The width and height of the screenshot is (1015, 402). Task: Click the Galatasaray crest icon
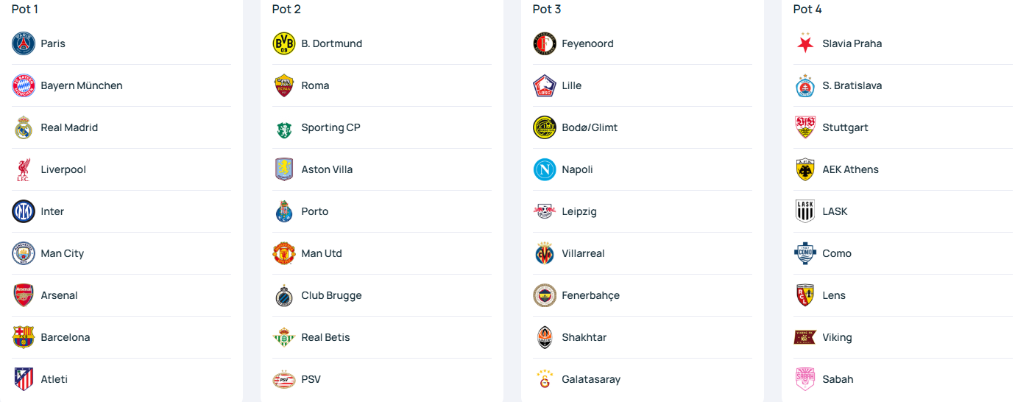pyautogui.click(x=545, y=379)
